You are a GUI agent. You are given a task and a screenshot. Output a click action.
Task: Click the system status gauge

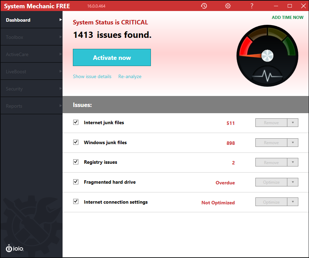pos(267,56)
